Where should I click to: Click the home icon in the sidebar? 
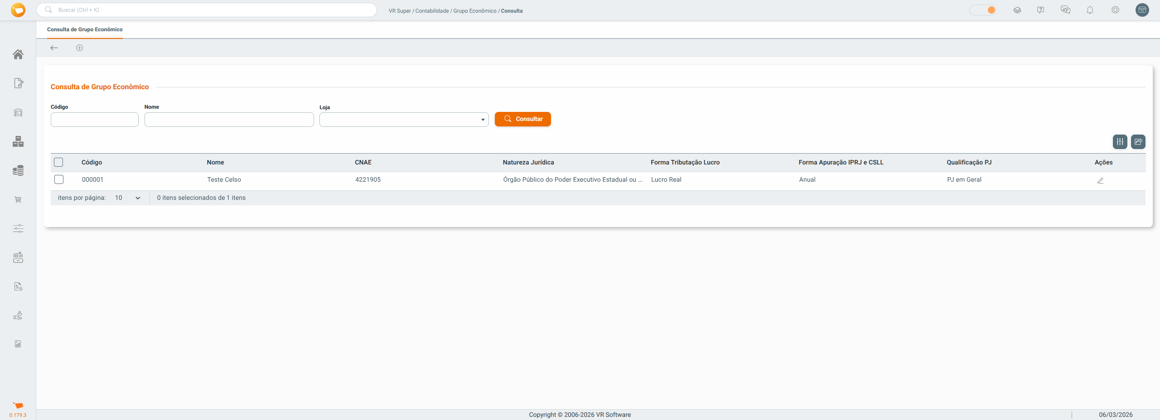18,54
